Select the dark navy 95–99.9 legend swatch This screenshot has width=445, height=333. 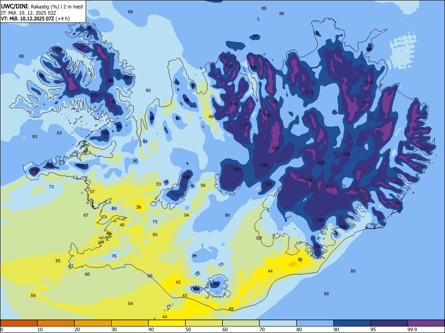coord(389,323)
